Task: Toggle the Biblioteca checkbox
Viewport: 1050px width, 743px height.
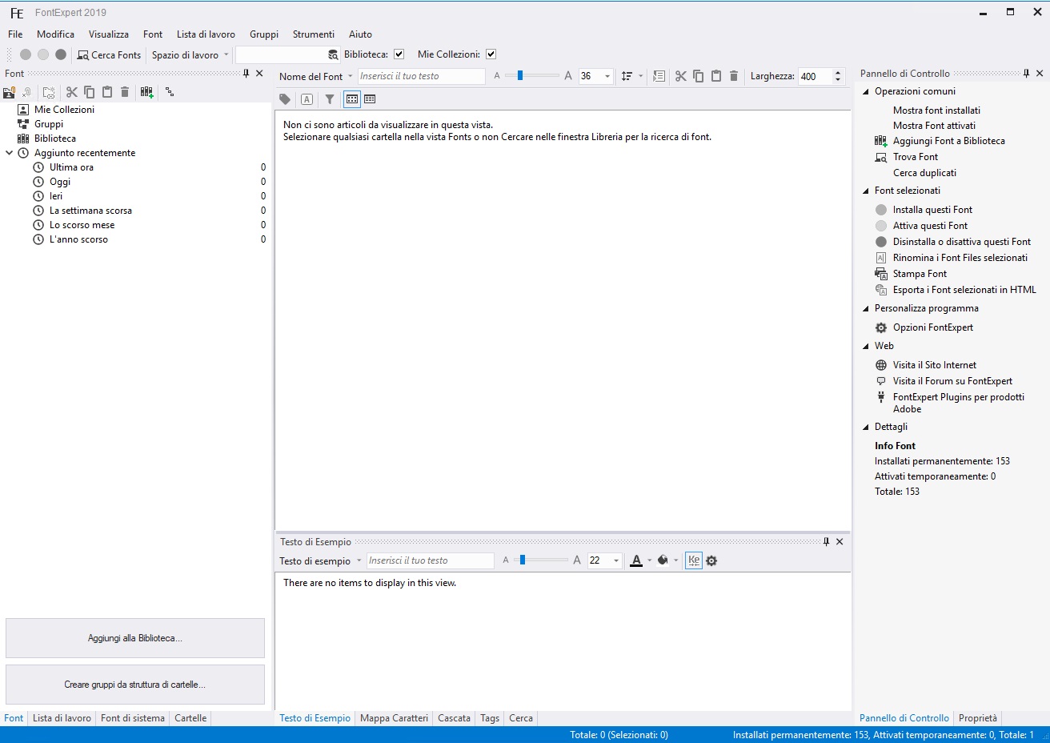Action: coord(399,54)
